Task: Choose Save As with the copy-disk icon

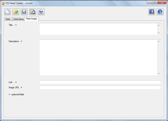Action: click(33, 12)
